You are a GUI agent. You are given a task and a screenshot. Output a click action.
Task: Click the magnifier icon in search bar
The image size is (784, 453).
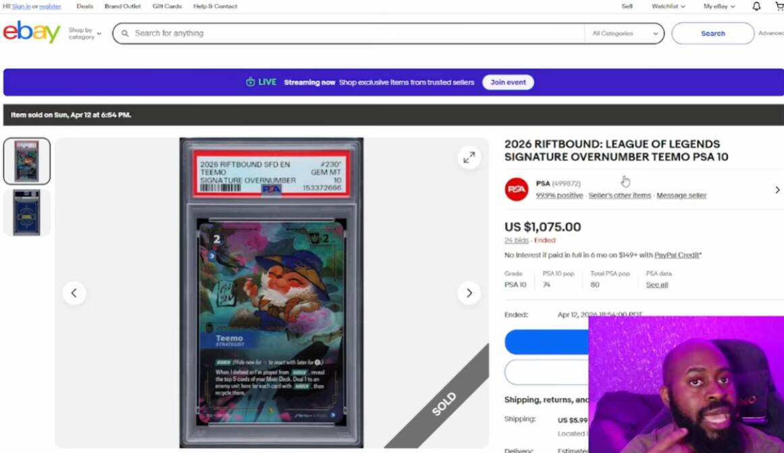tap(125, 33)
